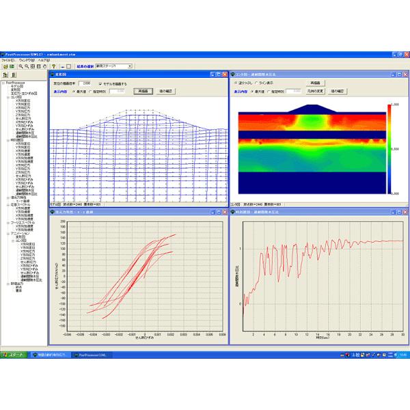This screenshot has width=410, height=410.
Task: Click the contour window title icon
Action: point(232,74)
